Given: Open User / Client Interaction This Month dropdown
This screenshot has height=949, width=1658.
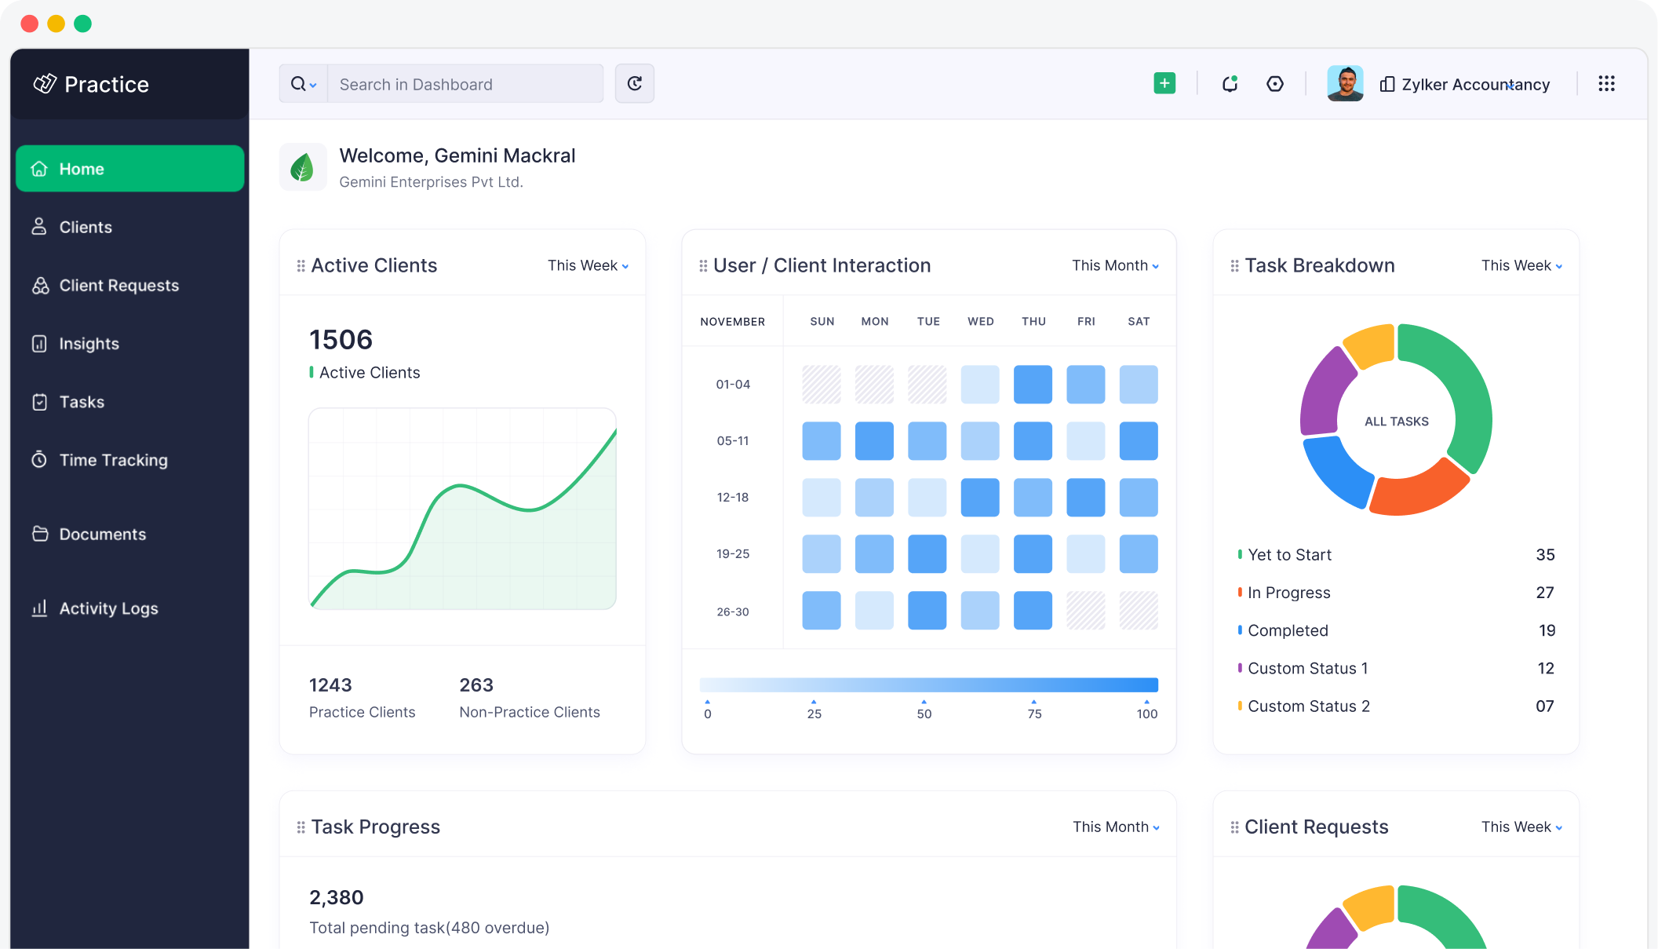Looking at the screenshot, I should point(1116,265).
